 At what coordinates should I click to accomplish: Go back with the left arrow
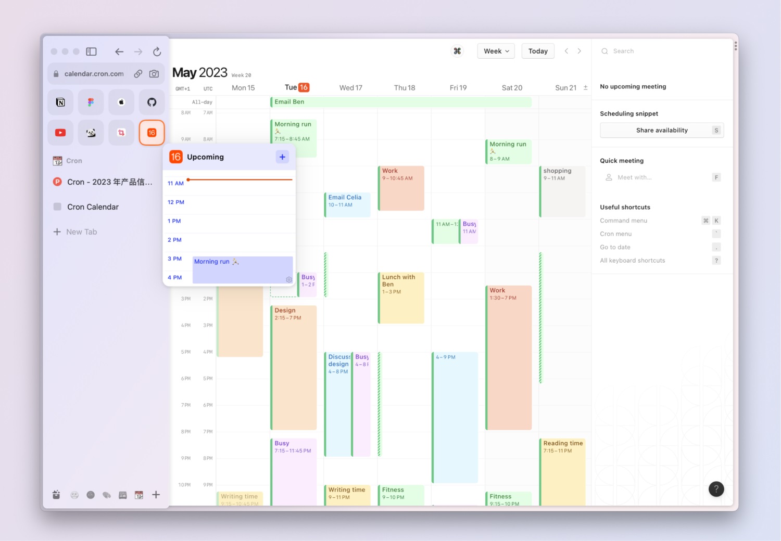click(x=119, y=51)
